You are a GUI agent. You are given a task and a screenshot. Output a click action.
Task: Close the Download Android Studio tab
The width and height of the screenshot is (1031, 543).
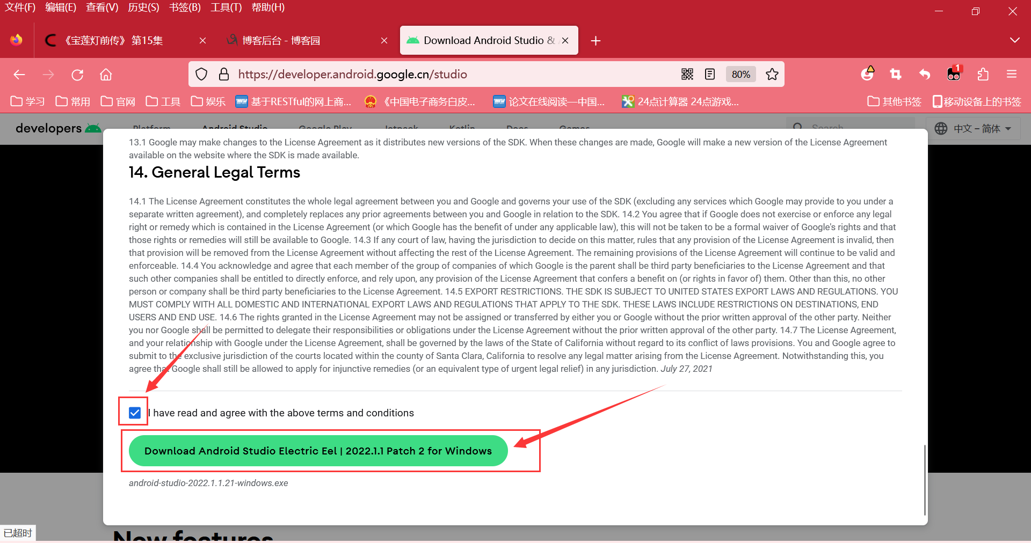pyautogui.click(x=565, y=41)
